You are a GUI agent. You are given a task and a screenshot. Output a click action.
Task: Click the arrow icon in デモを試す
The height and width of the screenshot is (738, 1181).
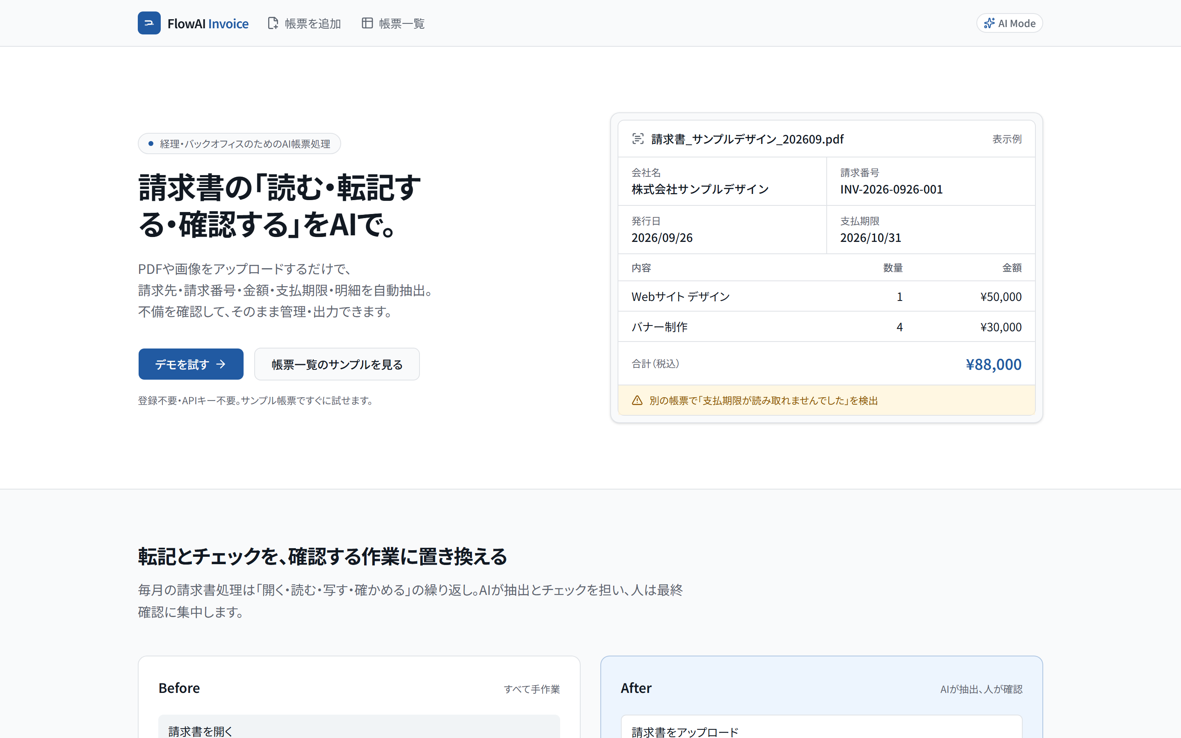coord(221,364)
